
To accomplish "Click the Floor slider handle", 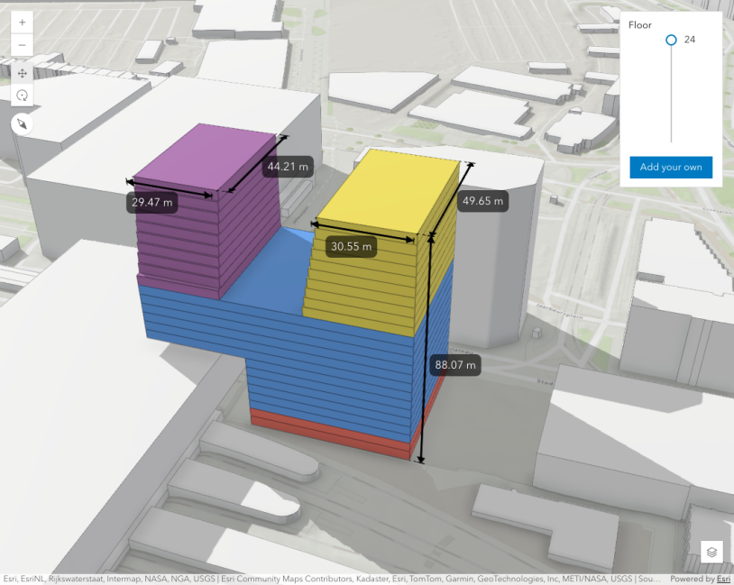I will click(671, 40).
